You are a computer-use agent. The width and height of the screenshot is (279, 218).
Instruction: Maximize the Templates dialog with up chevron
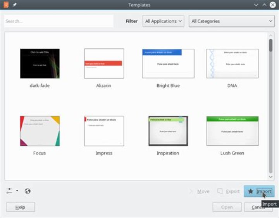coord(264,5)
